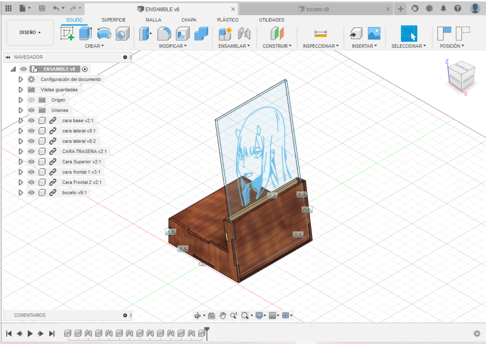Open the DISEÑO workspace dropdown
486x344 pixels.
click(30, 32)
